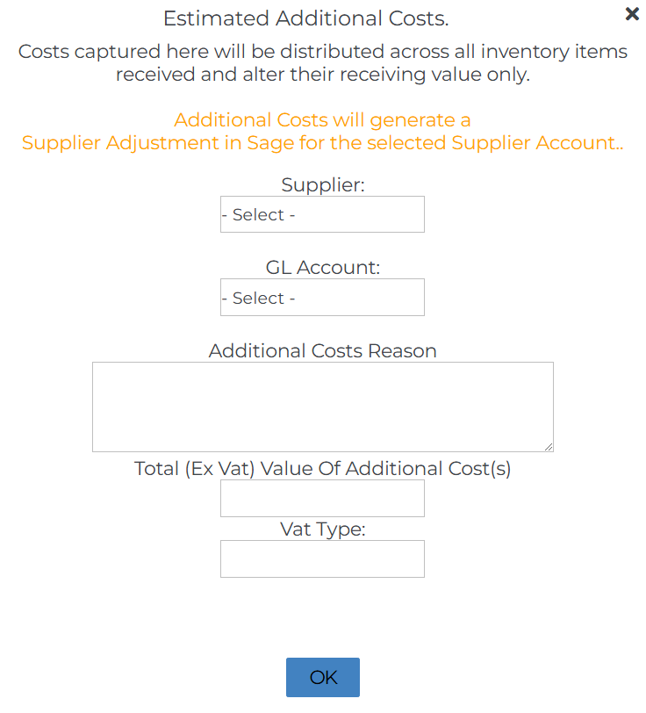Image resolution: width=646 pixels, height=713 pixels.
Task: Click the 'Total (Ex Vat) Value' label
Action: pos(322,469)
